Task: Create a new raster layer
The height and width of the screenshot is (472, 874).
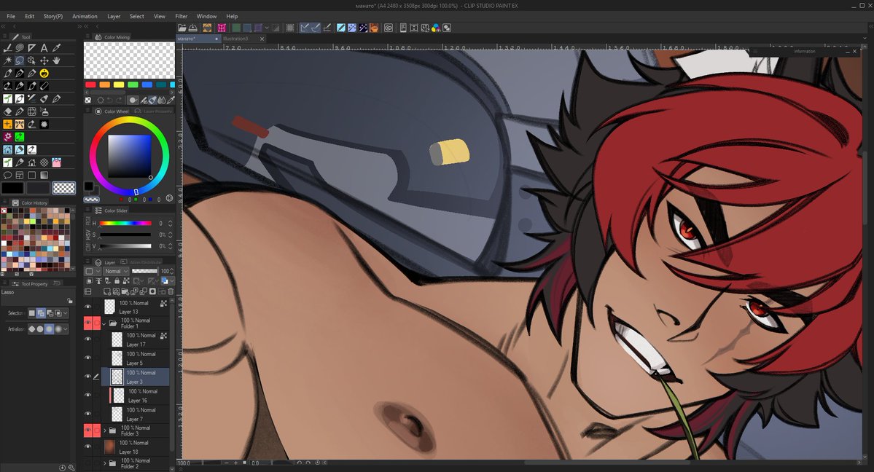Action: tap(108, 291)
